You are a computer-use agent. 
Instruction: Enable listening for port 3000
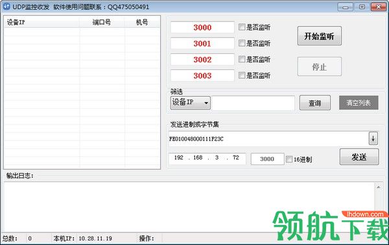242,27
